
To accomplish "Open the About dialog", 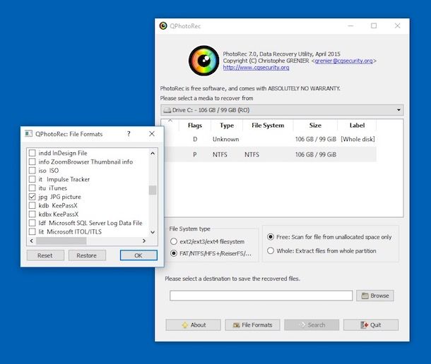I will (x=193, y=324).
